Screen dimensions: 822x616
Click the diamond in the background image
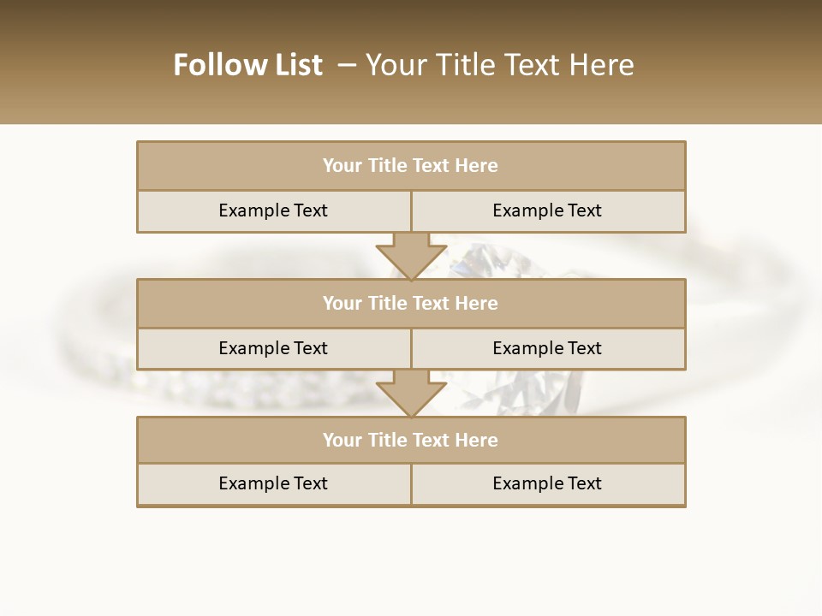tap(479, 263)
